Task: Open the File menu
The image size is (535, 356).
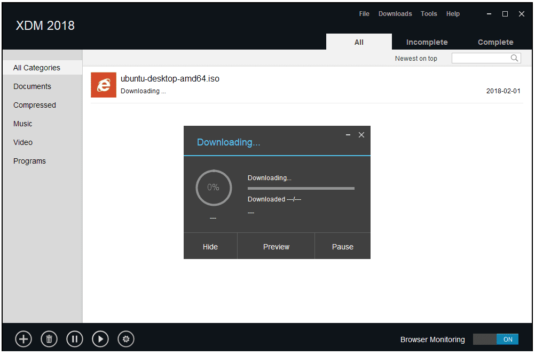Action: [x=364, y=14]
